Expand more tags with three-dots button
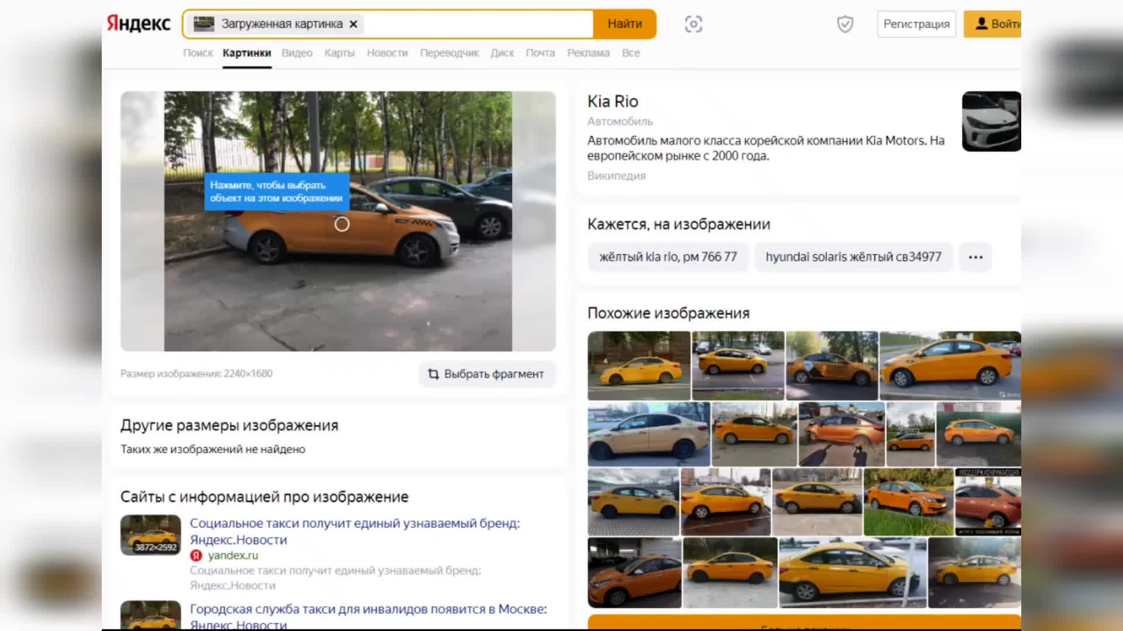Image resolution: width=1123 pixels, height=631 pixels. point(976,257)
